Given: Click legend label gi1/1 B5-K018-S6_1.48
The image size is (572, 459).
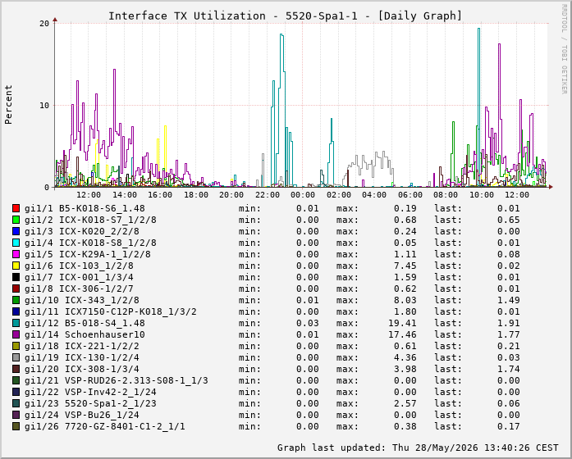Looking at the screenshot, I should coord(85,208).
